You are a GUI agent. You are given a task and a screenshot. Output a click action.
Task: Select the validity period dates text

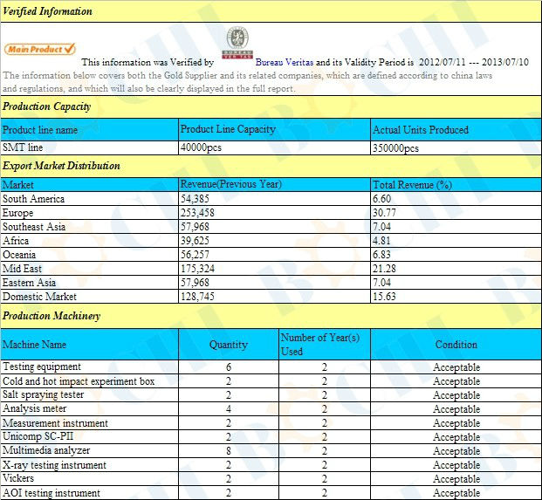coord(474,62)
